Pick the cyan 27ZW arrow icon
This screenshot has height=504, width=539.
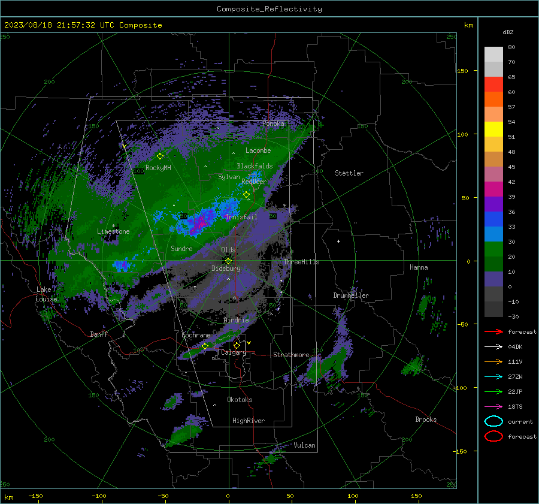point(493,377)
